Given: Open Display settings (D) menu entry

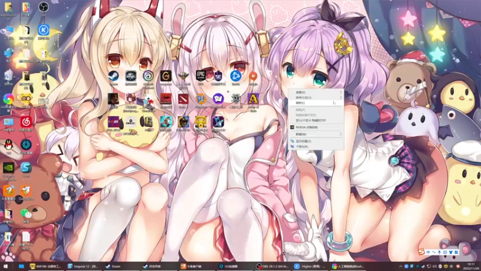Looking at the screenshot, I should [316, 142].
